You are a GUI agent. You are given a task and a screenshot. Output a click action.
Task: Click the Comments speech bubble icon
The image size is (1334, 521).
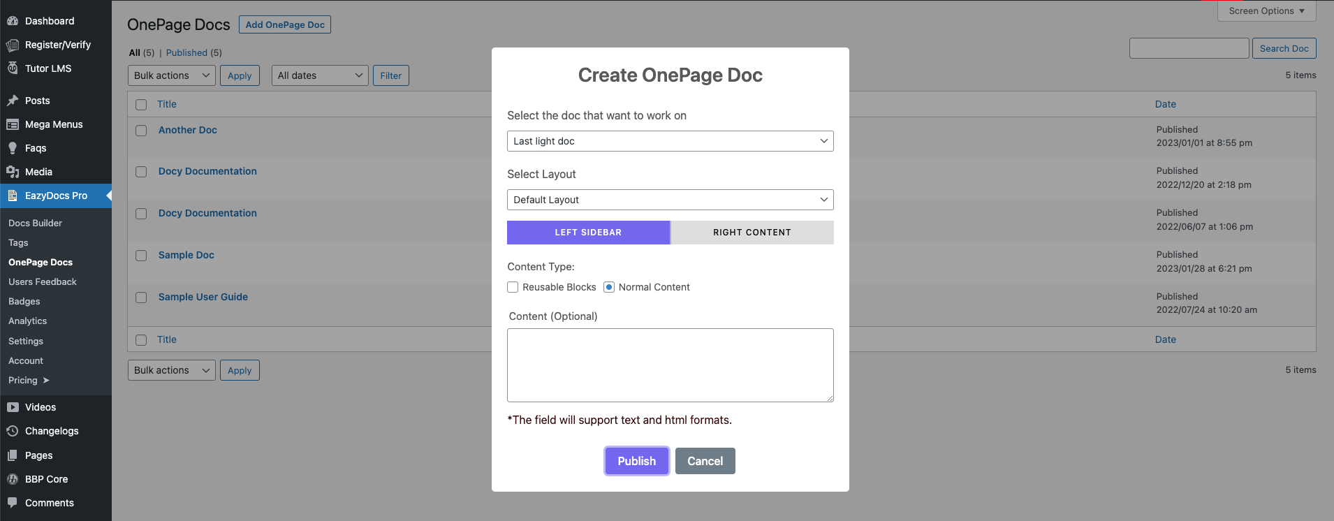[13, 503]
